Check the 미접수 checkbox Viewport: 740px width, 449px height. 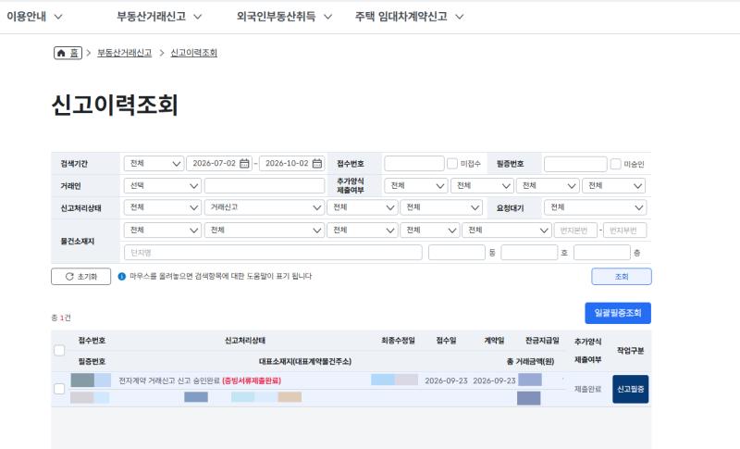tap(452, 163)
